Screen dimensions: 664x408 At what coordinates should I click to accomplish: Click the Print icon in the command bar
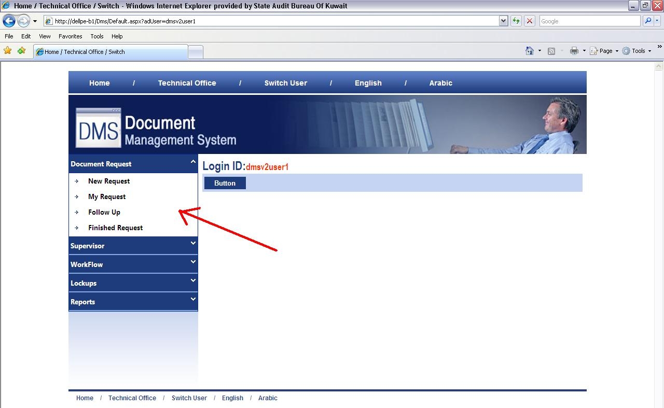coord(574,51)
